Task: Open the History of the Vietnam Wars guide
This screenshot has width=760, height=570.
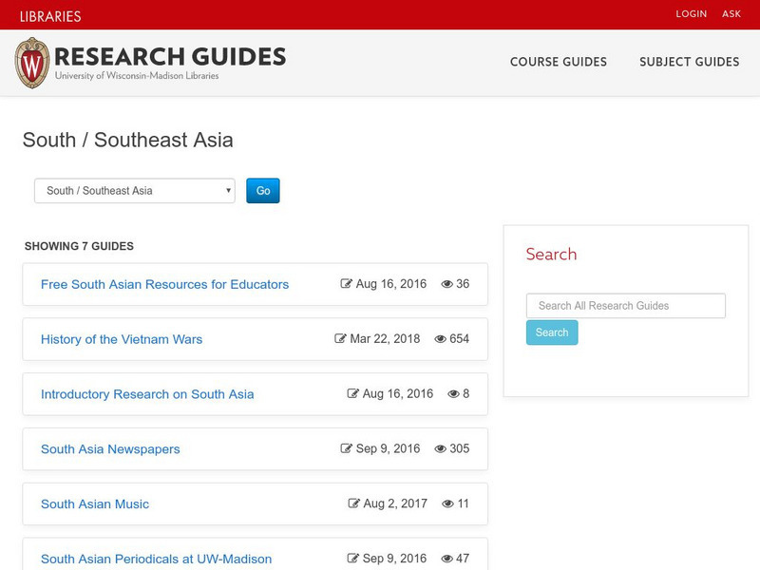Action: (x=122, y=339)
